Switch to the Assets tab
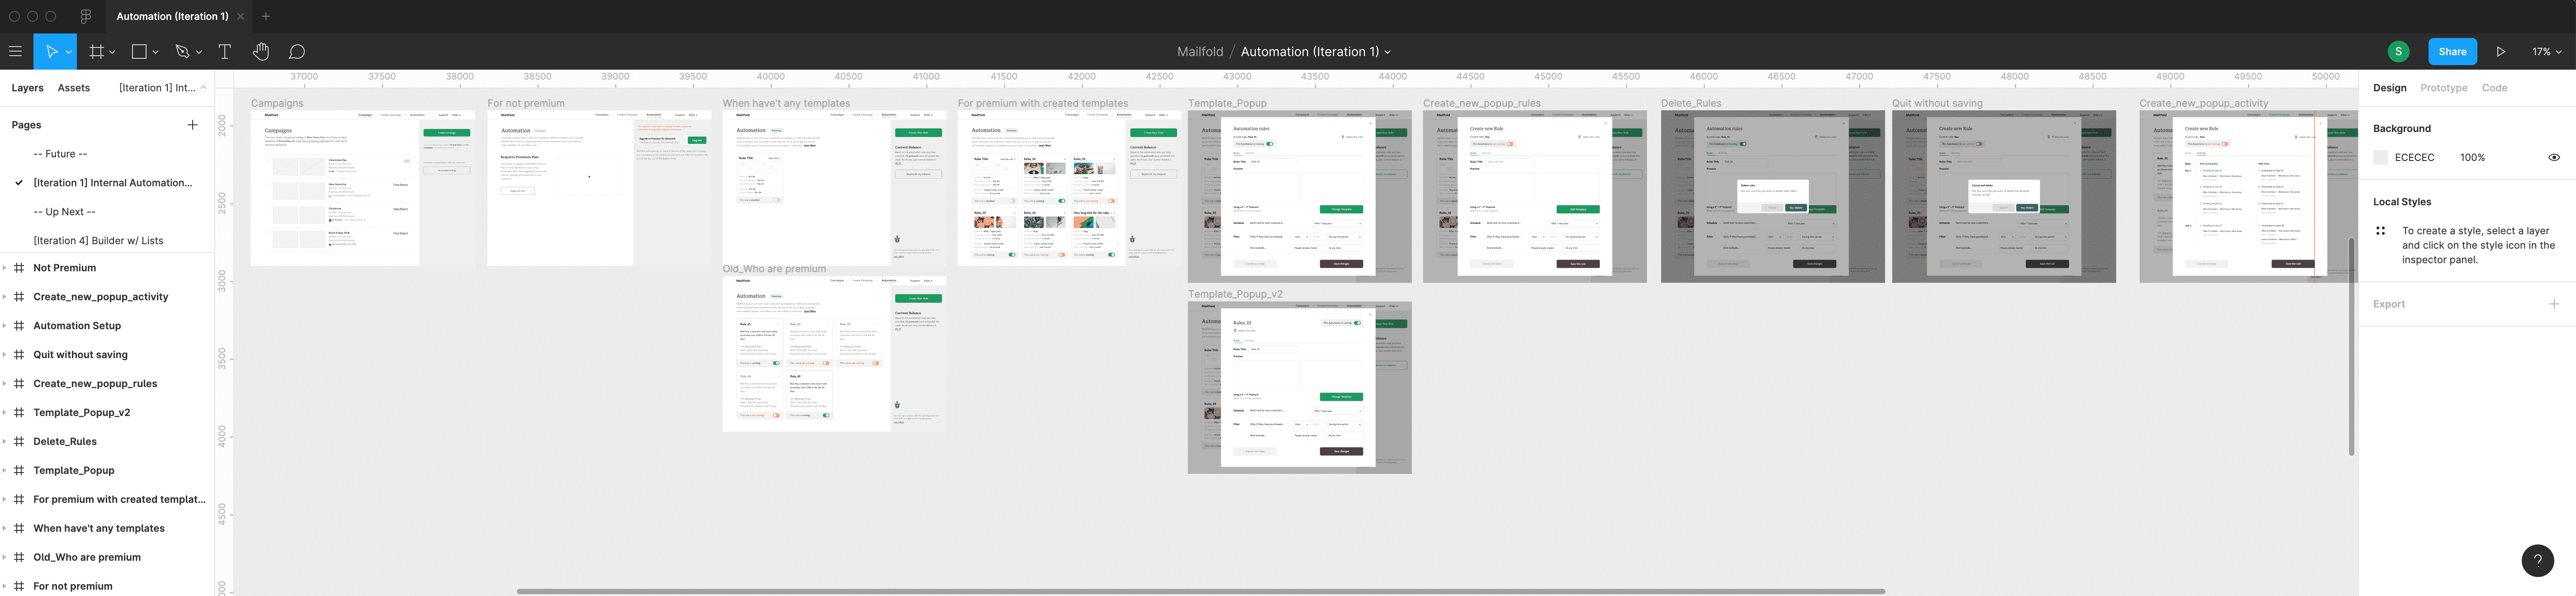This screenshot has width=2576, height=596. coord(74,88)
